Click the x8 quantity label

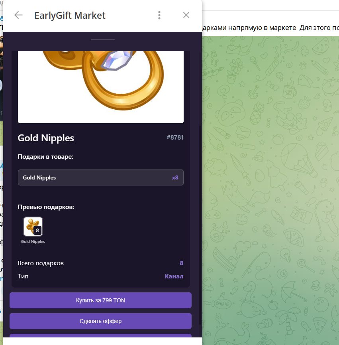click(x=175, y=177)
